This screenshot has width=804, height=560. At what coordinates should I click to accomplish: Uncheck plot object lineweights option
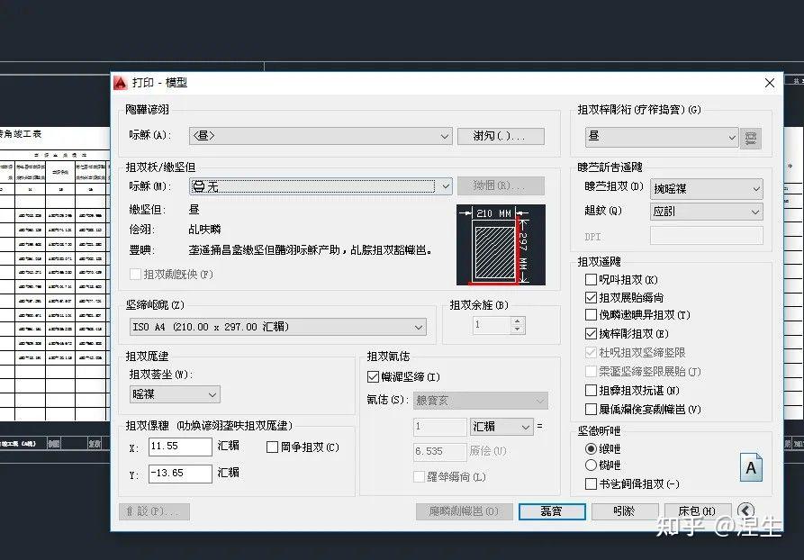tap(591, 297)
